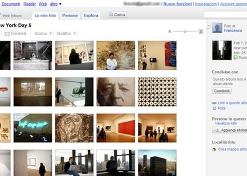Open gallery photo with red-blue painting
Image resolution: width=247 pixels, height=176 pixels.
point(157,55)
